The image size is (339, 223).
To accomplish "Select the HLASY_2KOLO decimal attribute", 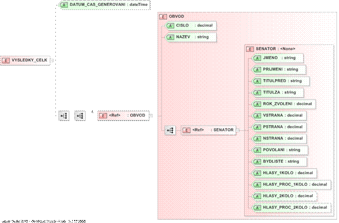I will point(285,196).
